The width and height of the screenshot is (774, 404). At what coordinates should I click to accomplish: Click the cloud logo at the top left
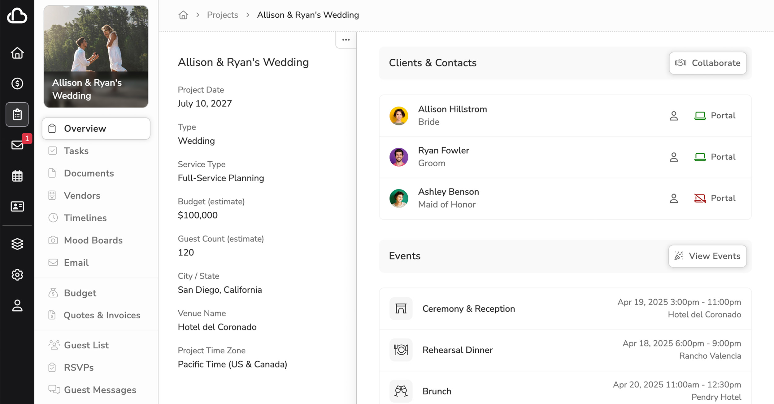17,15
